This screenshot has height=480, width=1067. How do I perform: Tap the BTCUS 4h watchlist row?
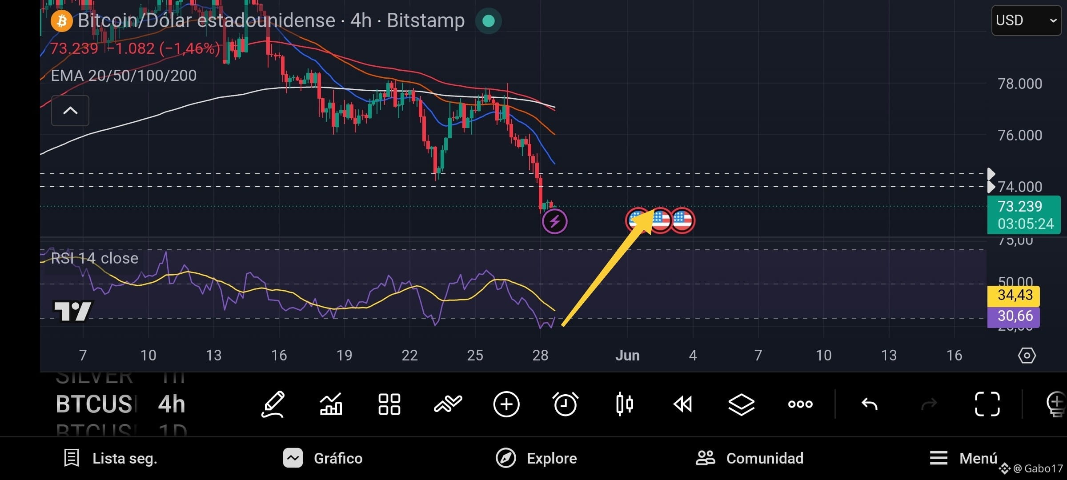120,404
